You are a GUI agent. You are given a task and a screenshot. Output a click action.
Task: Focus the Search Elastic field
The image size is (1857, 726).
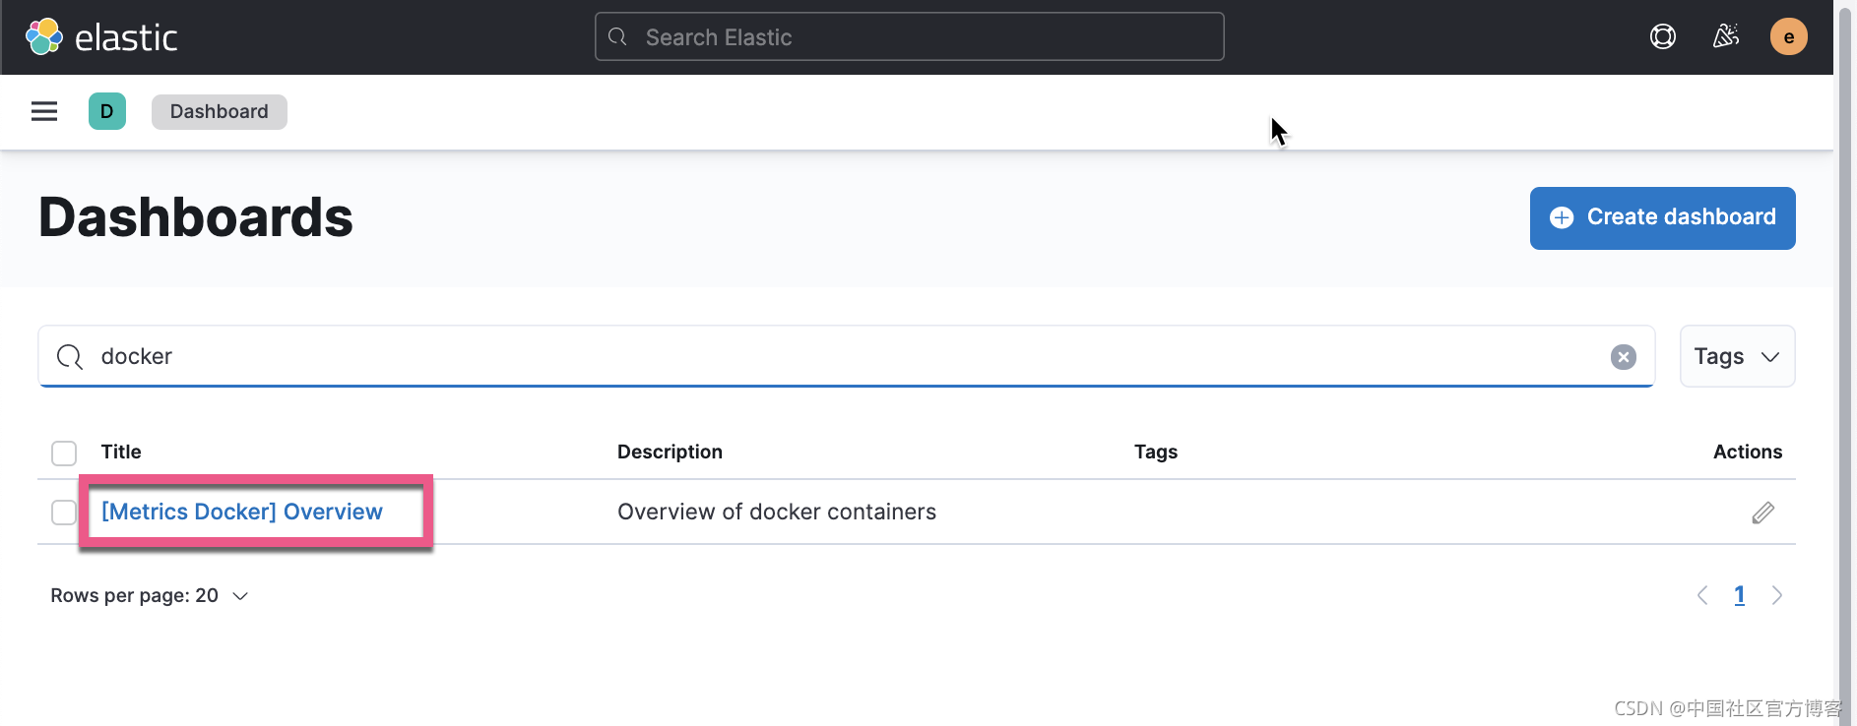[x=909, y=37]
